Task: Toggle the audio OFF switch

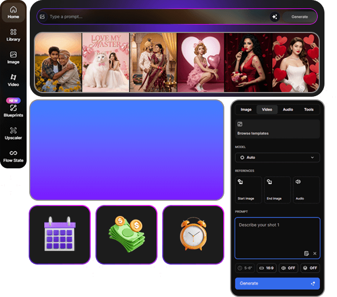Action: 288,268
